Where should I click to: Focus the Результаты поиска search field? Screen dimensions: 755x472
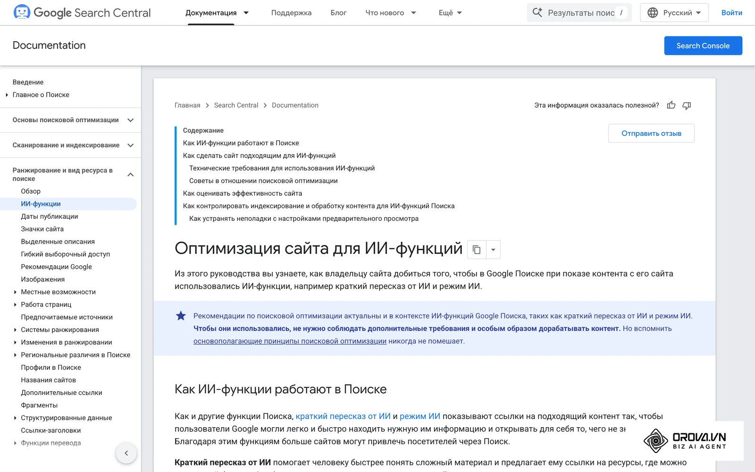[x=579, y=13]
